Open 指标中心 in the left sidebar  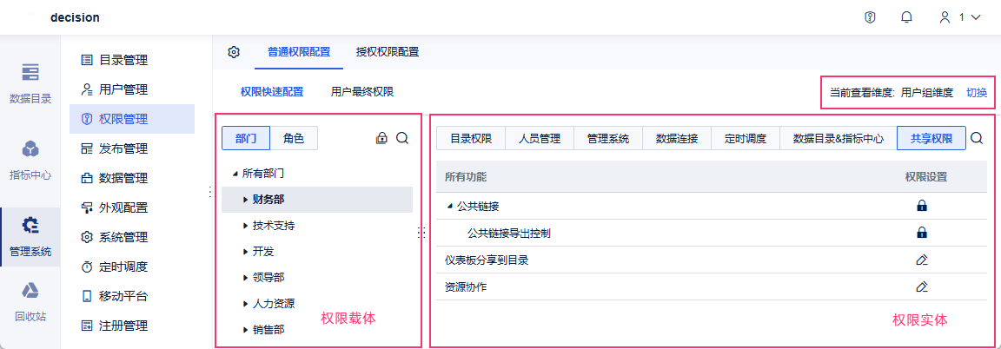click(30, 160)
